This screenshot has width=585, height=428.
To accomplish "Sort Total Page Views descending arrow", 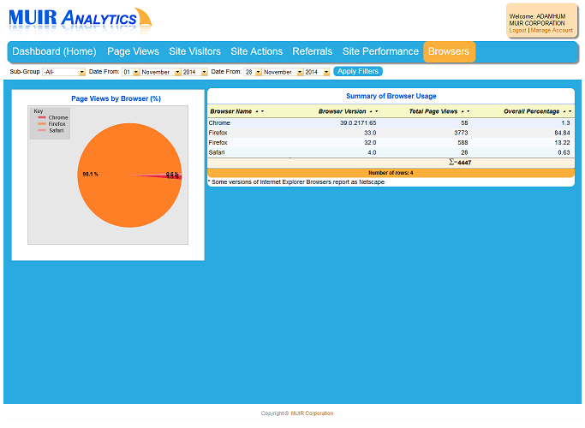I will pyautogui.click(x=469, y=111).
